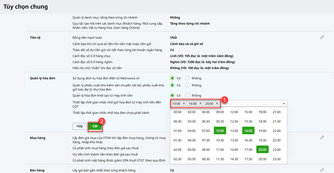Select Không for MeInvoice.vn e-invoice service

pyautogui.click(x=187, y=78)
